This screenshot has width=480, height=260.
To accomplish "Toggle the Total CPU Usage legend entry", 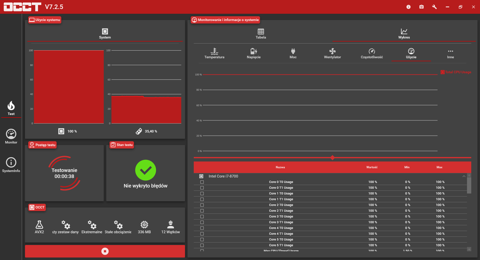I will click(456, 72).
